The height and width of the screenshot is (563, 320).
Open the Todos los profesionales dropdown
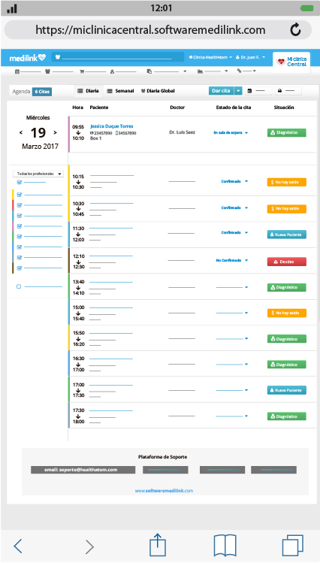click(38, 174)
